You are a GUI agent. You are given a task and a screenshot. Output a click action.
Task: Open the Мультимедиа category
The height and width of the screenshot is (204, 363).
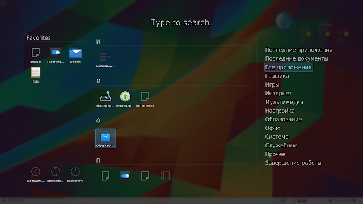point(284,102)
